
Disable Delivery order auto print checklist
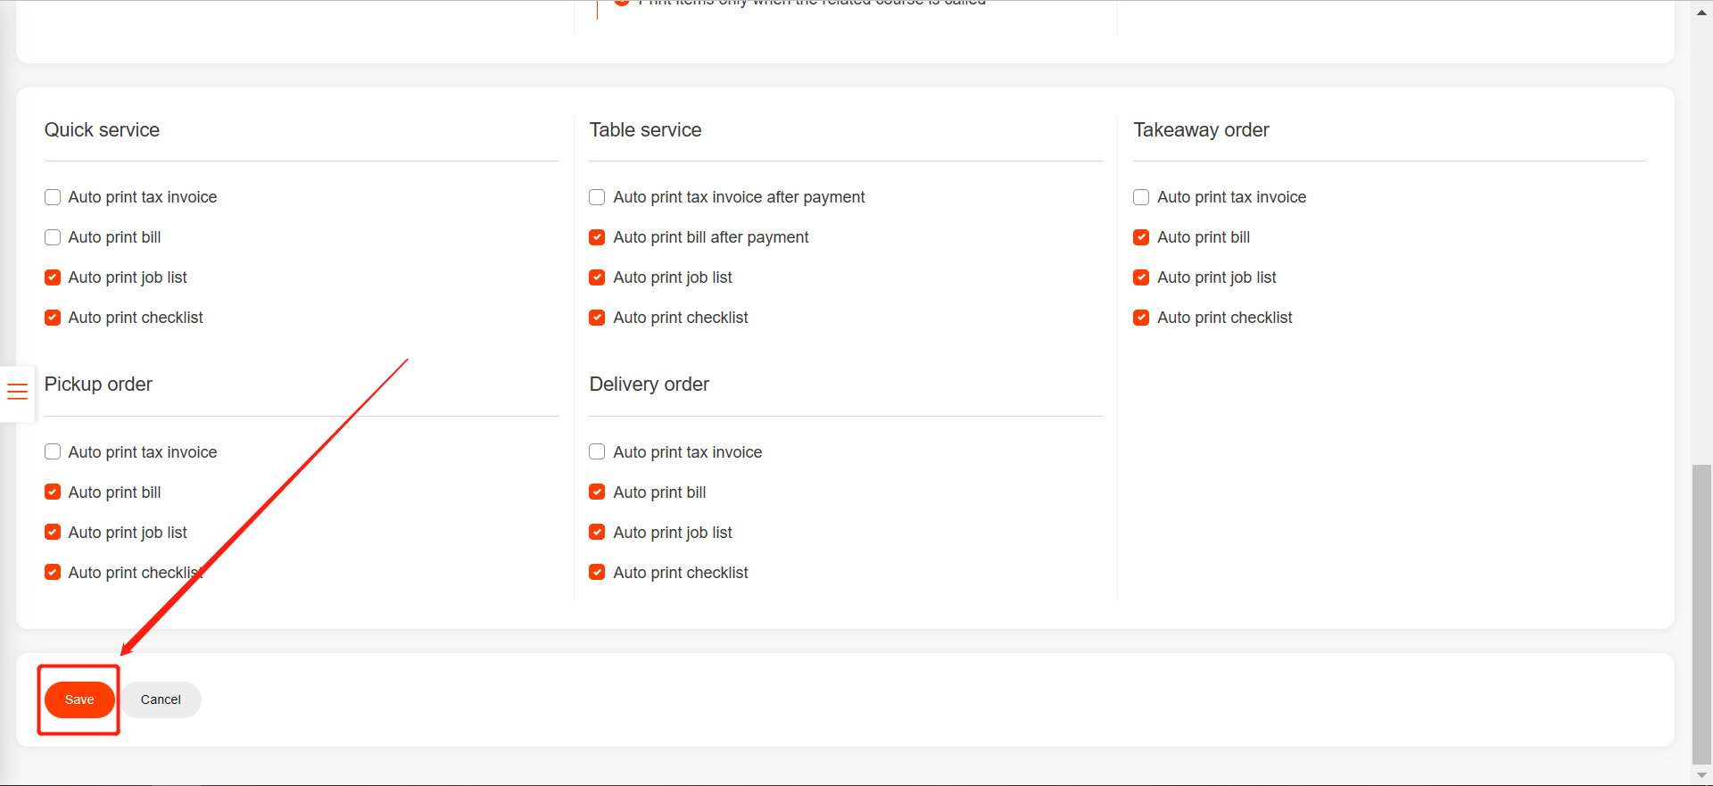(597, 573)
